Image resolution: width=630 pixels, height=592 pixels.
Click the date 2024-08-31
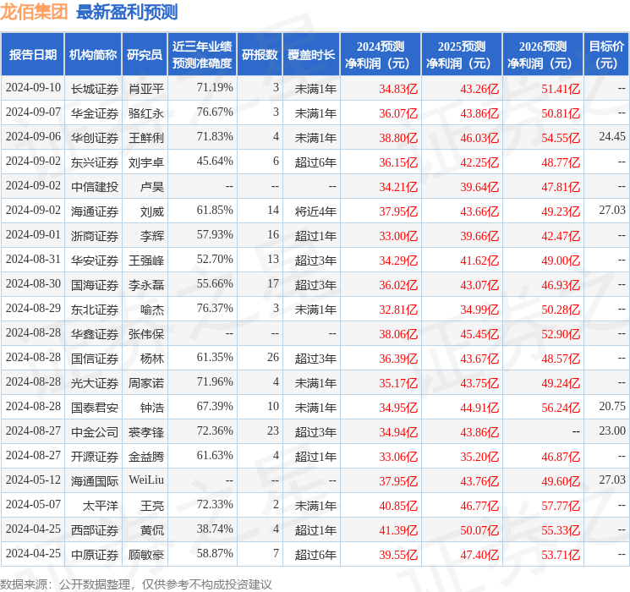point(33,260)
